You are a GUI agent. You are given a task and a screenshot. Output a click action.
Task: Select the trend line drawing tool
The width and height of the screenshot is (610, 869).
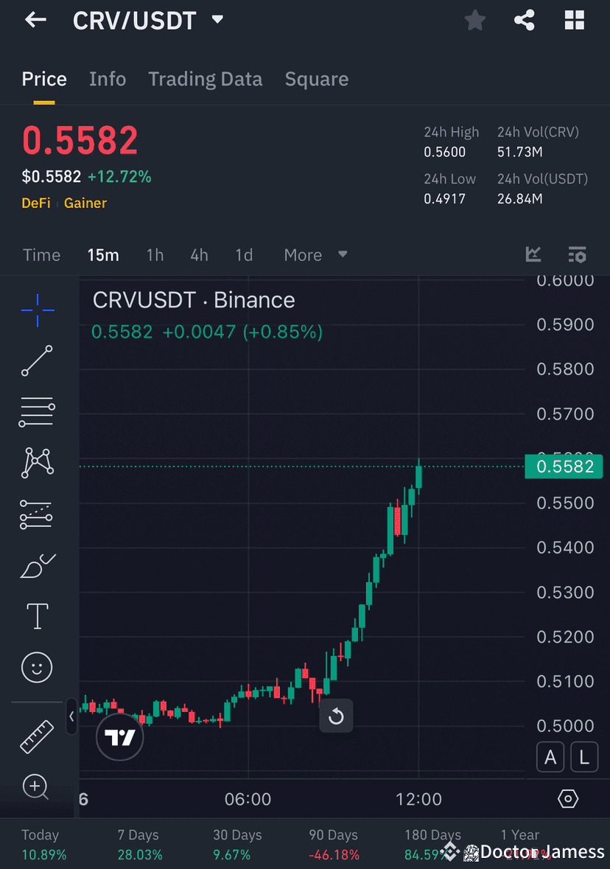36,361
